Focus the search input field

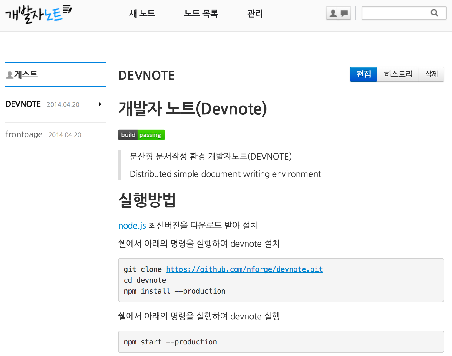pos(395,13)
